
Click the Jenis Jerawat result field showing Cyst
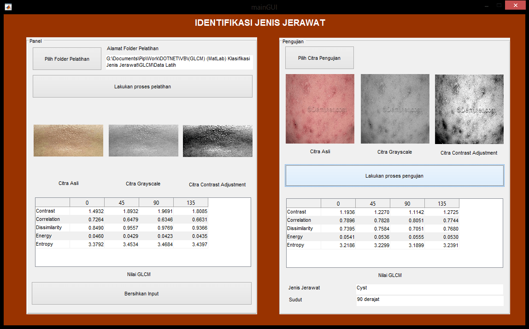[x=429, y=289]
